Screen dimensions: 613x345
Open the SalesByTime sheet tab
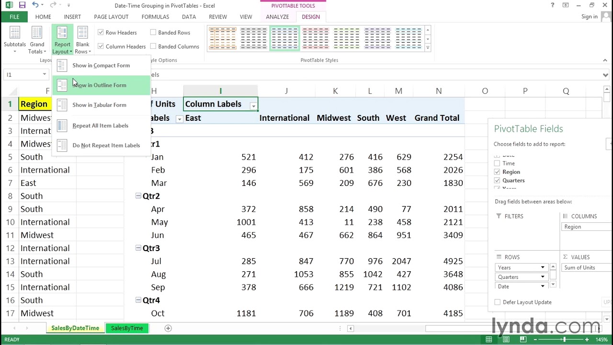point(127,328)
